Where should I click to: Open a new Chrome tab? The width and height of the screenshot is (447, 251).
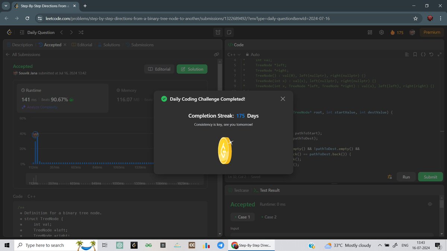click(85, 6)
